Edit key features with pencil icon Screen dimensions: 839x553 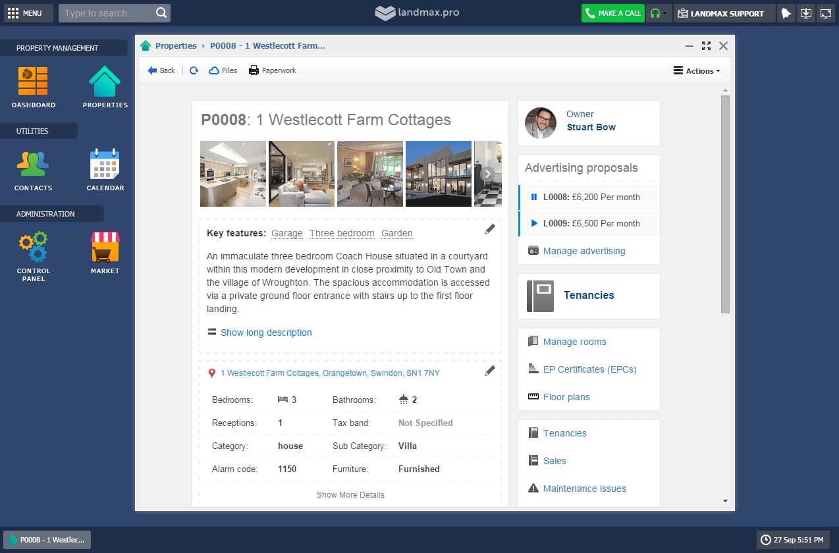click(x=489, y=229)
